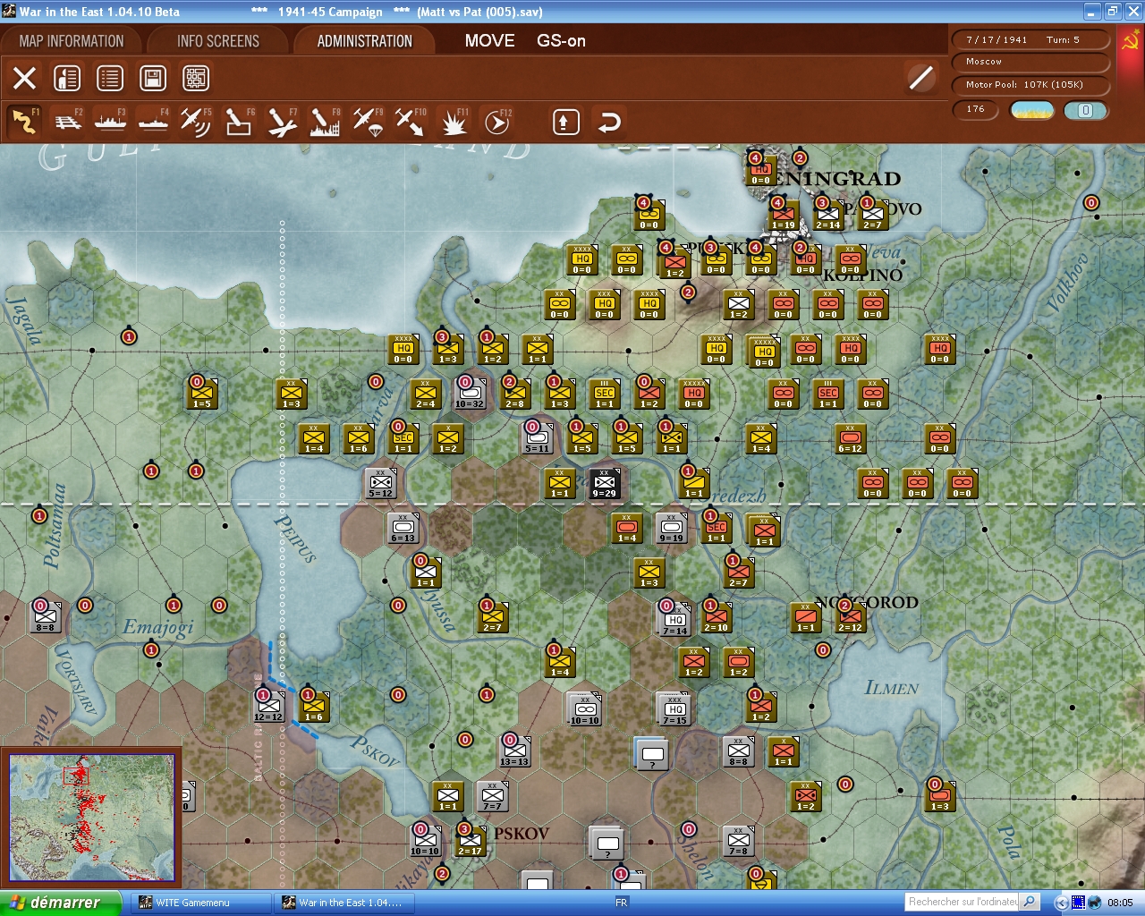Click the minimap overview thumbnail

(91, 818)
